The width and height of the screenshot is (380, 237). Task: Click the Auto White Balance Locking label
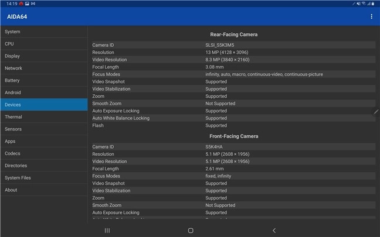[121, 118]
